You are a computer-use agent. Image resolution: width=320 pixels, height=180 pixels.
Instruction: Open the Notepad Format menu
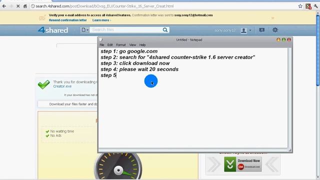coord(121,45)
